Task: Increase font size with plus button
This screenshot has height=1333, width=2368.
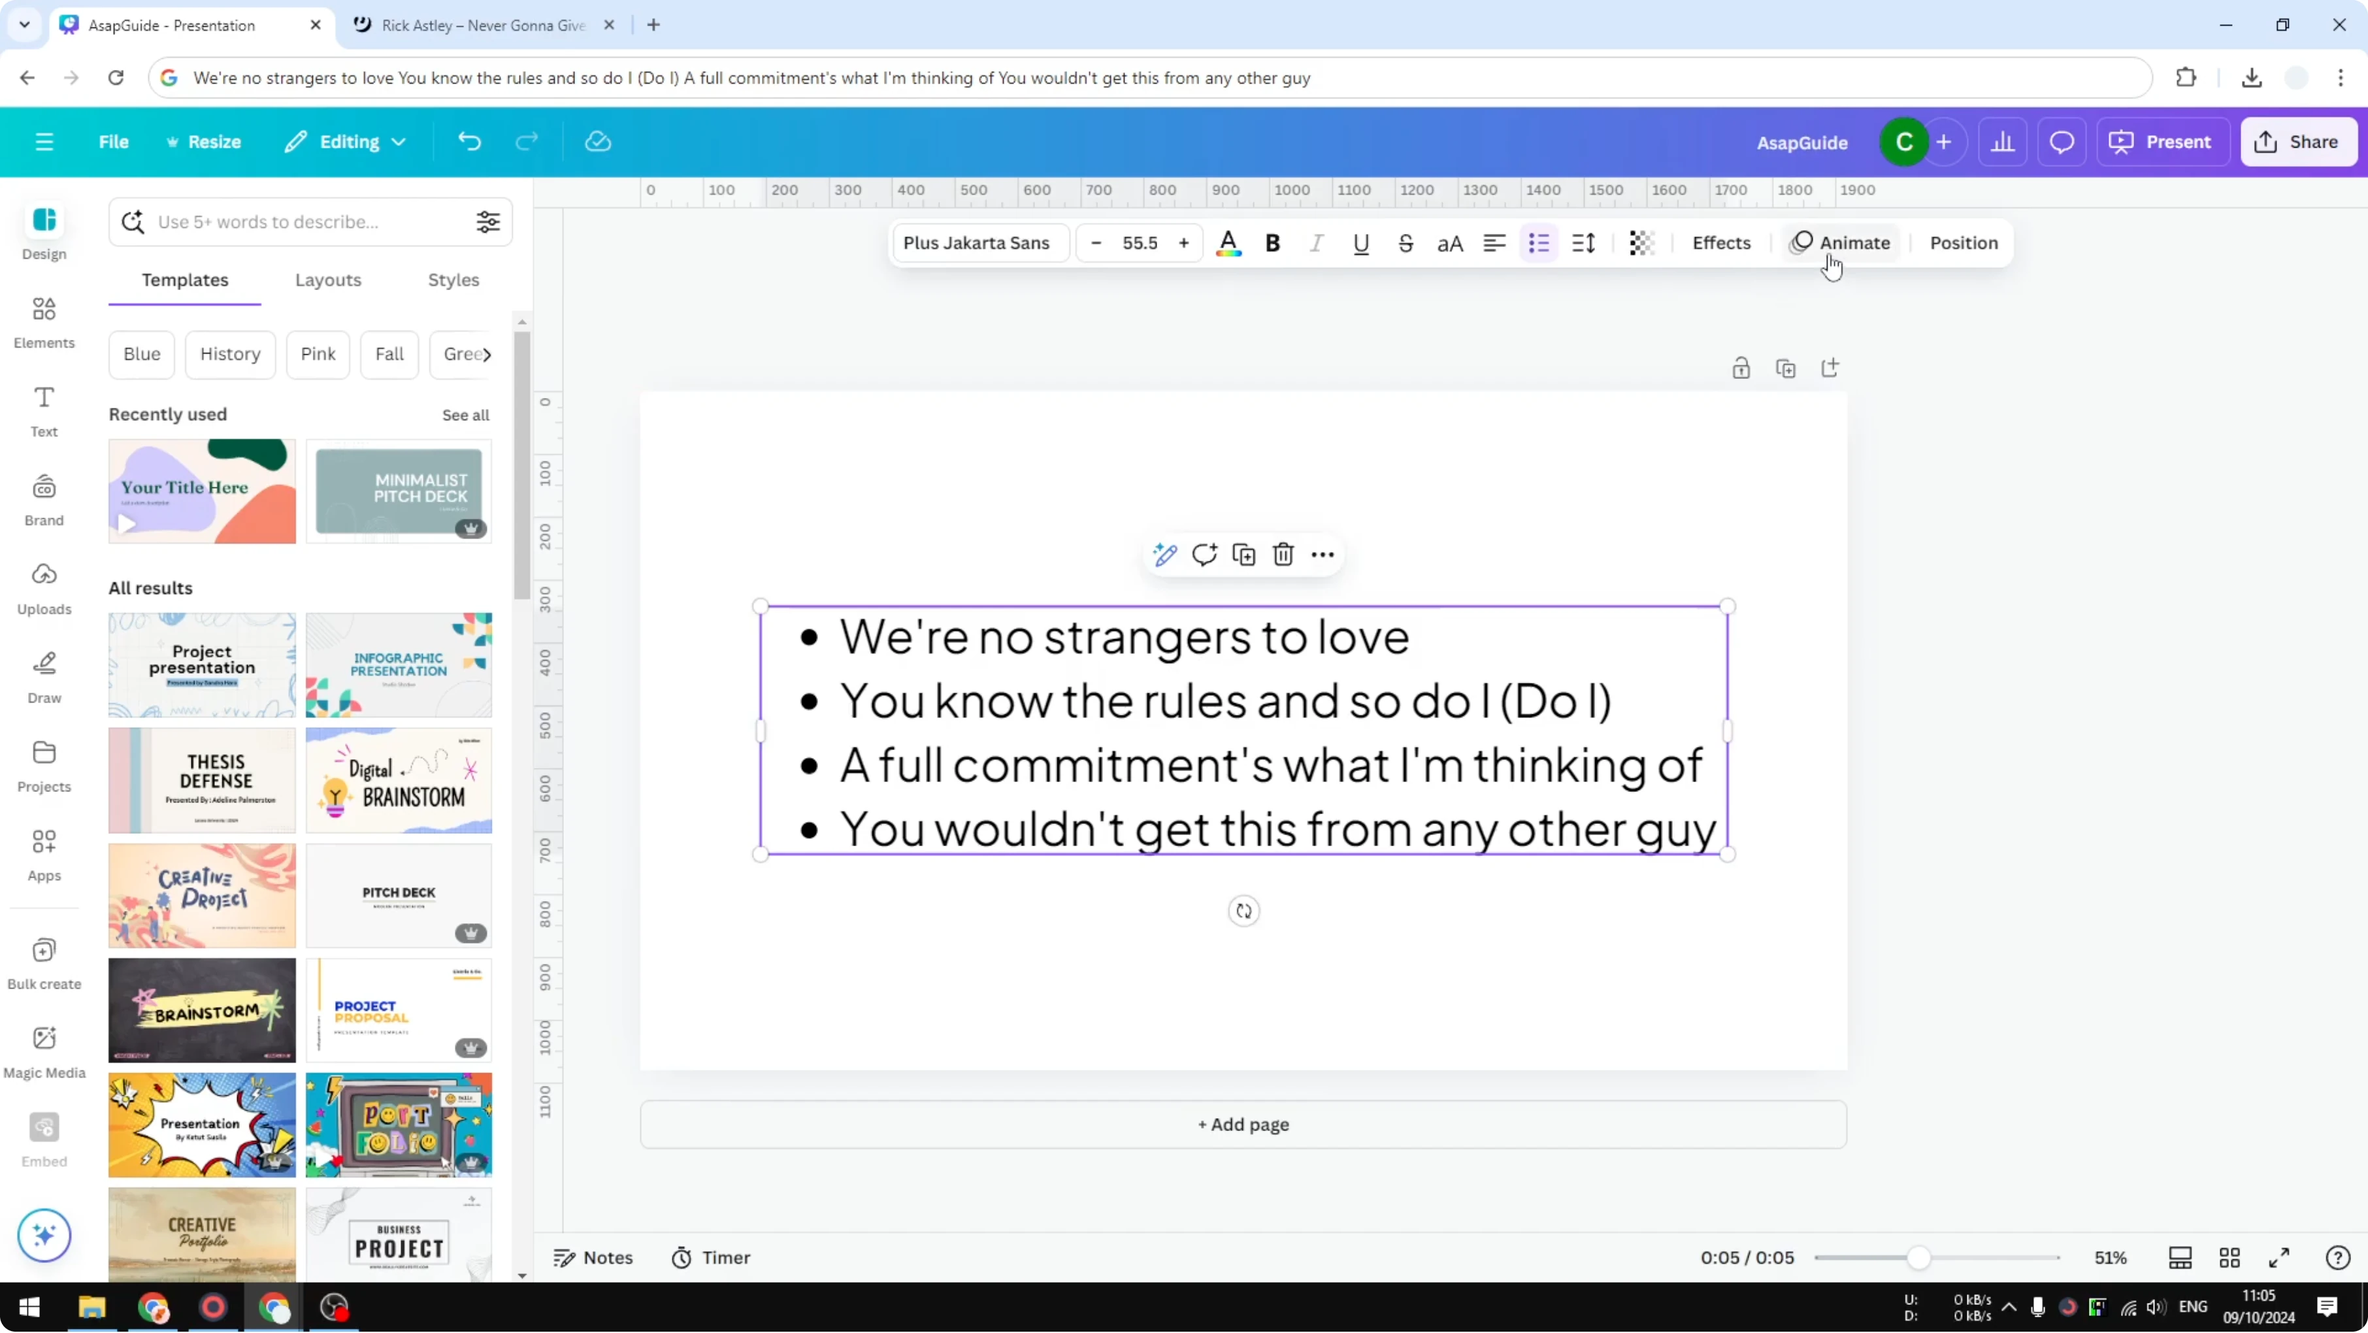Action: tap(1184, 242)
